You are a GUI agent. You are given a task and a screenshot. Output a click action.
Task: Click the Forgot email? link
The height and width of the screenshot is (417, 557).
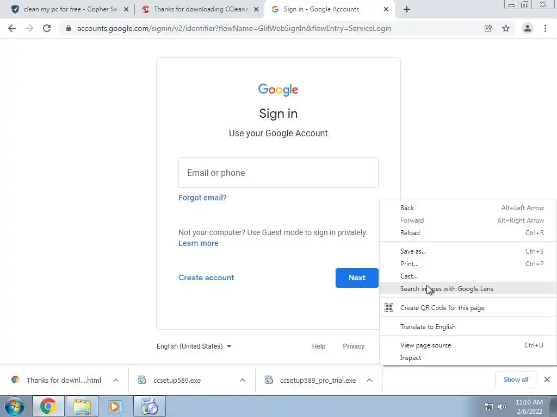[x=202, y=198]
